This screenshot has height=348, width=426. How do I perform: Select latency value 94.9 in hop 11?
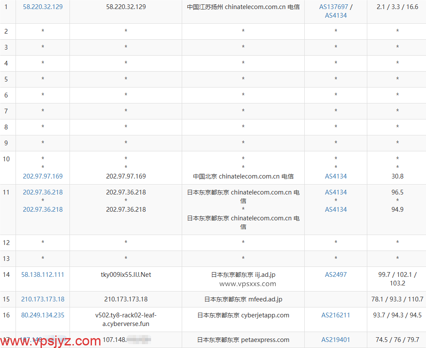click(x=397, y=209)
